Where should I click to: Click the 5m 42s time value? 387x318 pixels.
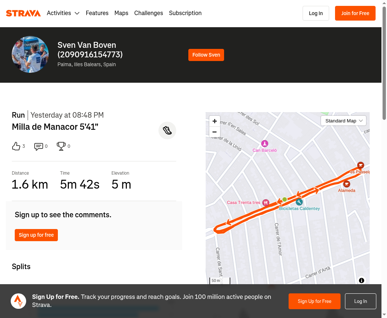point(80,184)
